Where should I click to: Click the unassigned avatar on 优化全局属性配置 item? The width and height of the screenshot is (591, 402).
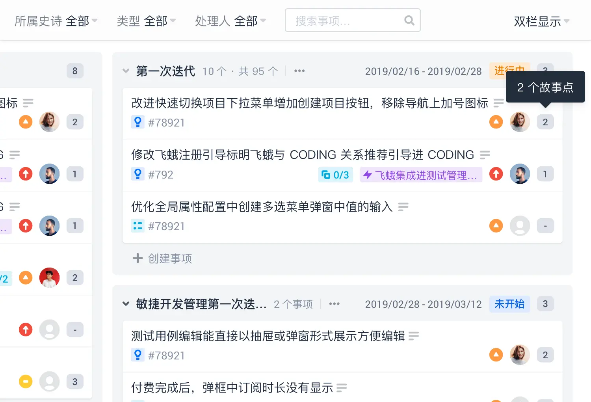[520, 226]
